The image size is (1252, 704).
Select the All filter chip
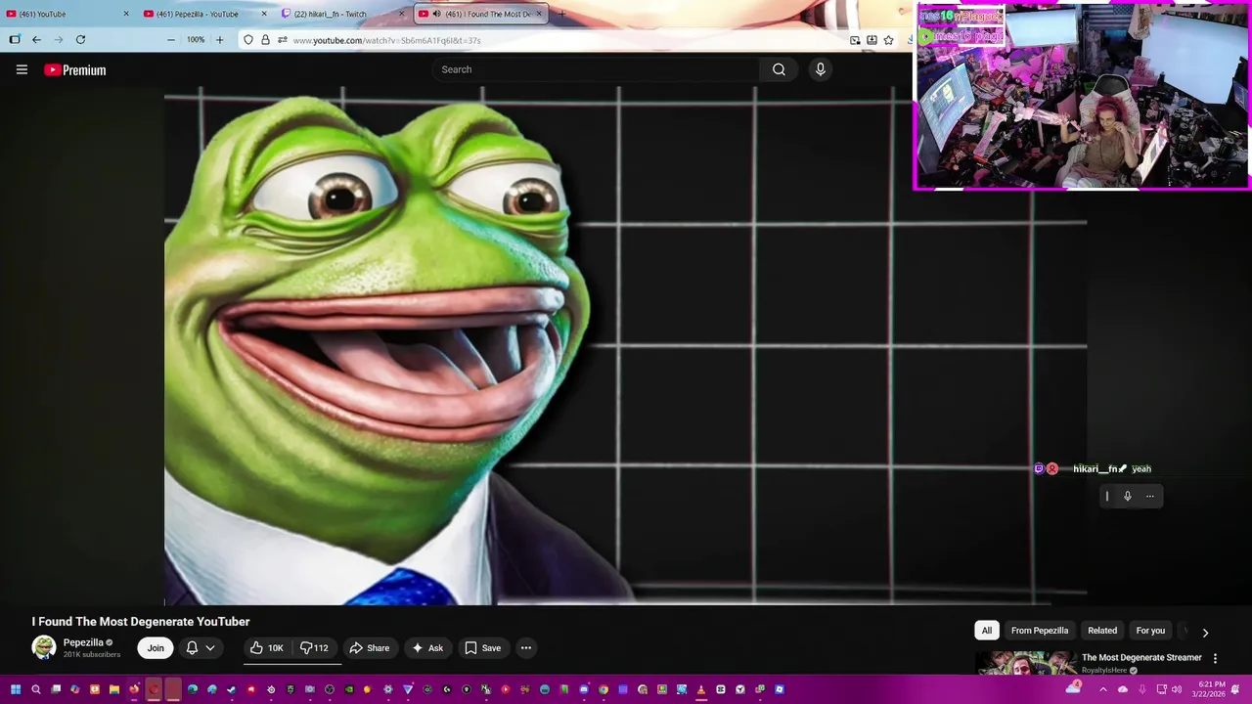click(987, 631)
